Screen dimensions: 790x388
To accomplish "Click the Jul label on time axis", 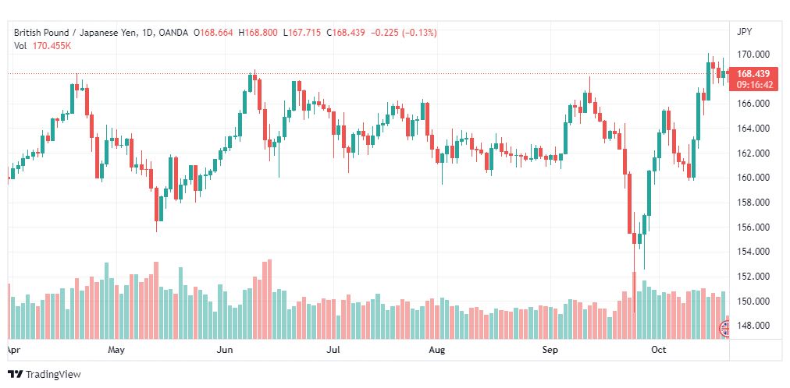I will (x=333, y=350).
